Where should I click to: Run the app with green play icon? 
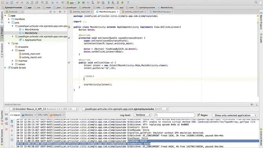[x=79, y=2]
